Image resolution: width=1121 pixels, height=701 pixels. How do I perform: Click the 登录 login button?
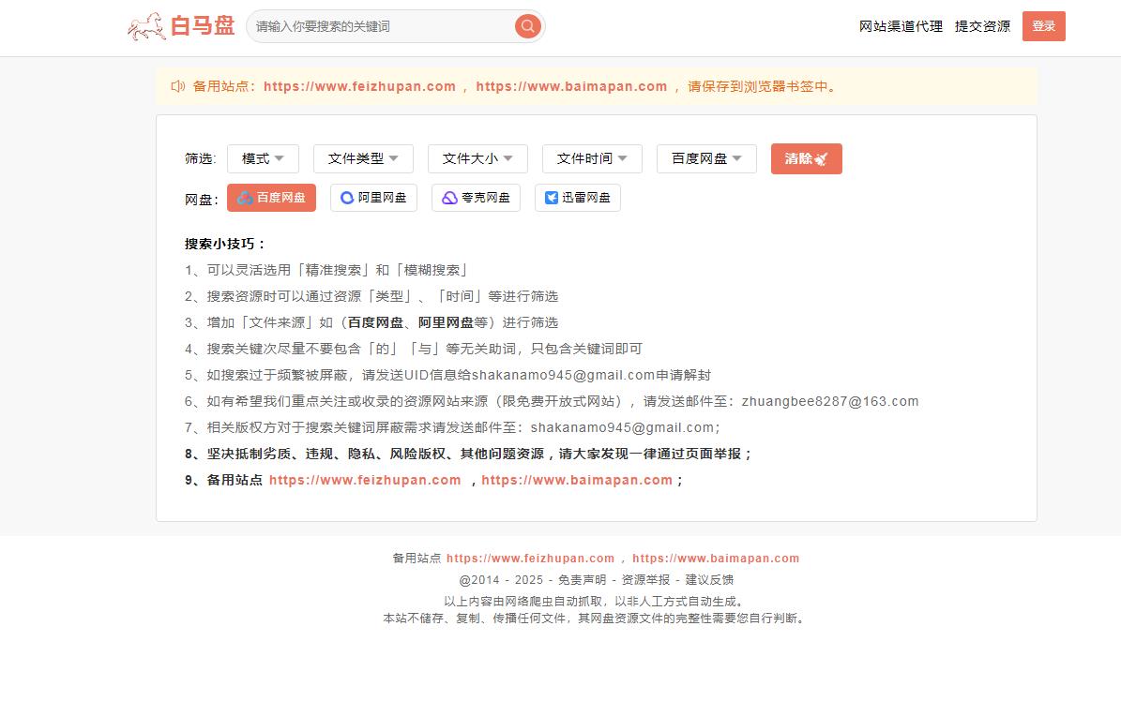coord(1043,26)
